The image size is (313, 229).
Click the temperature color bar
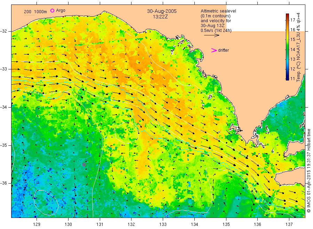point(288,47)
